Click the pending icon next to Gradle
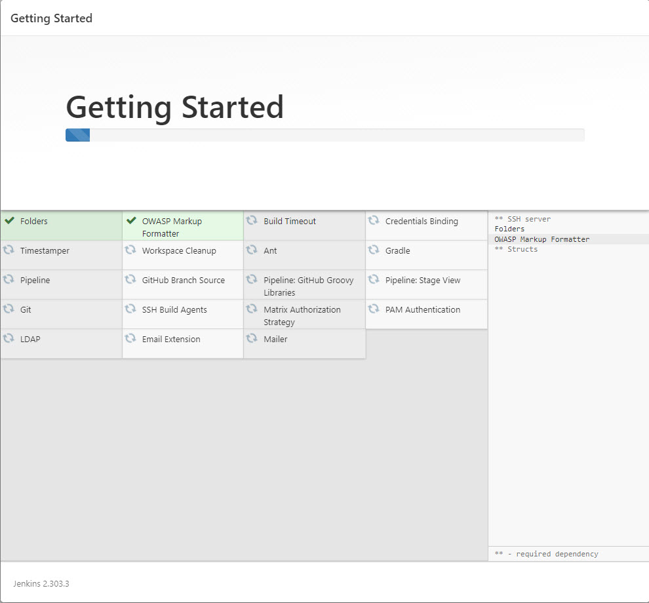 pyautogui.click(x=374, y=250)
